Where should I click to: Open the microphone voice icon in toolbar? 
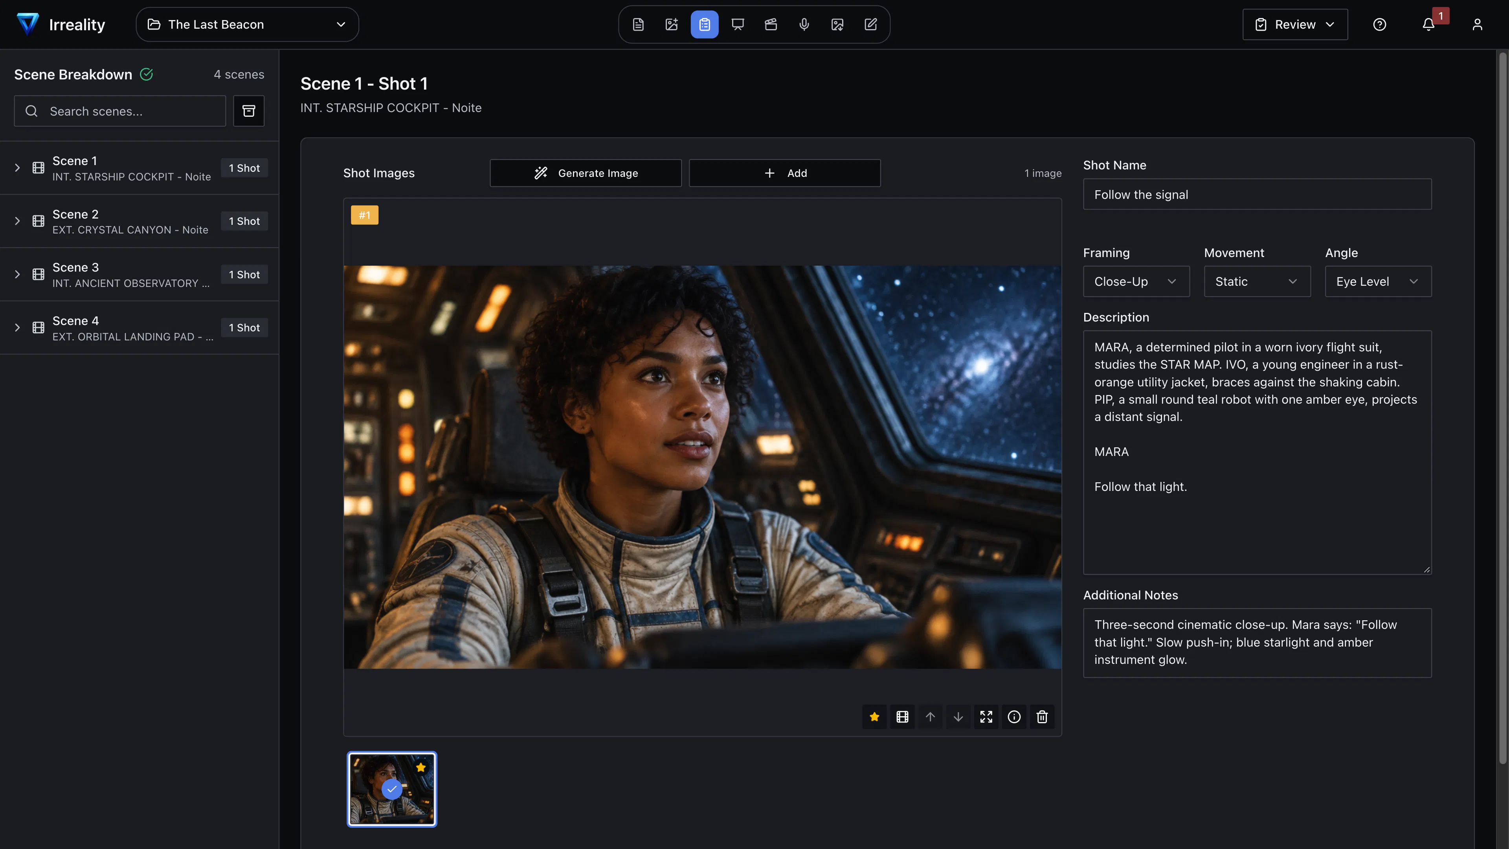(x=804, y=25)
